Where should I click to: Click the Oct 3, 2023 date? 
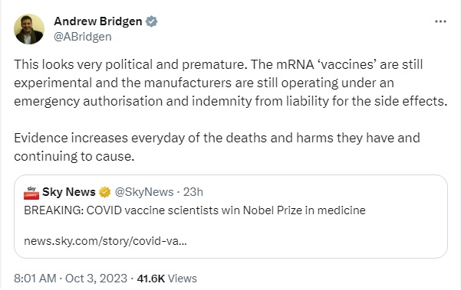coord(96,279)
